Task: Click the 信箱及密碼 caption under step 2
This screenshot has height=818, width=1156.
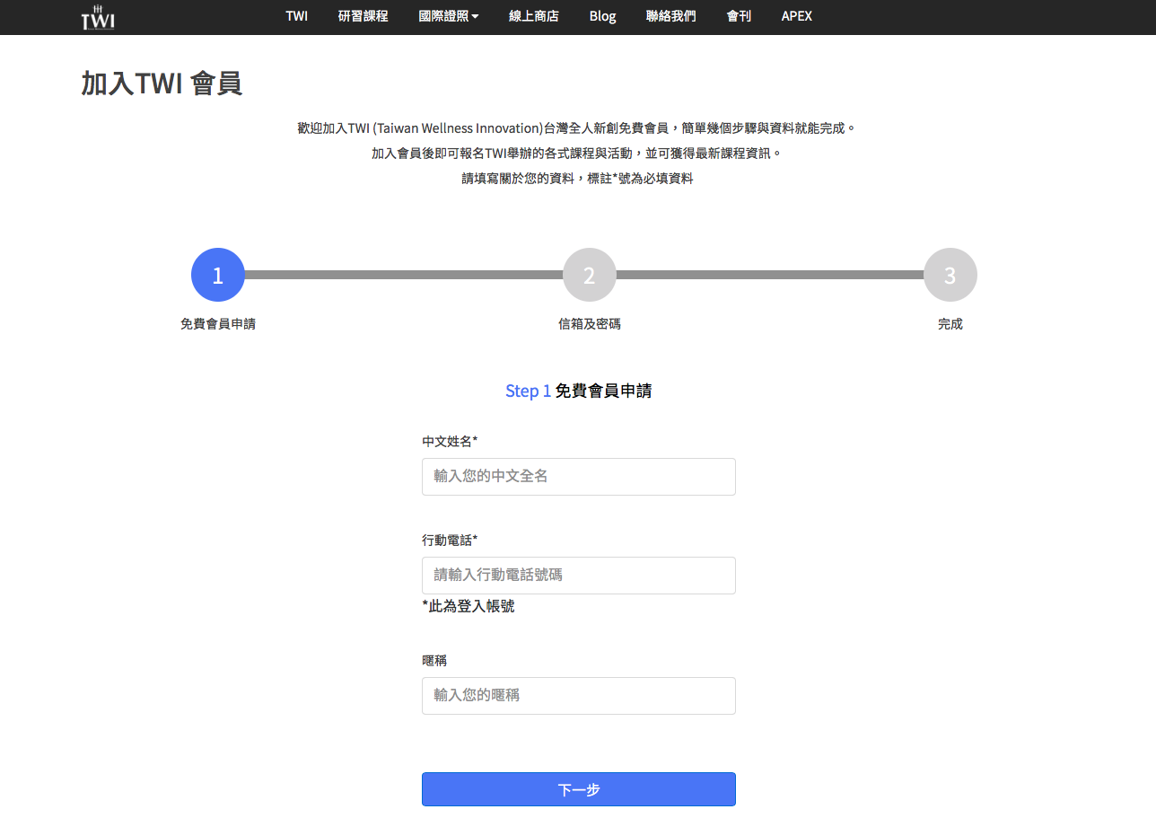Action: point(590,324)
